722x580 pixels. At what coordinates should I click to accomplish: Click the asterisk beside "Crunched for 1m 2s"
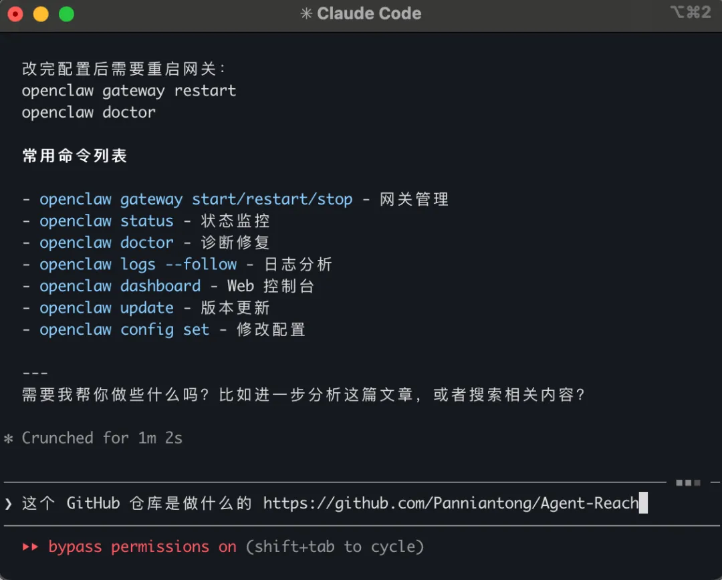click(9, 438)
